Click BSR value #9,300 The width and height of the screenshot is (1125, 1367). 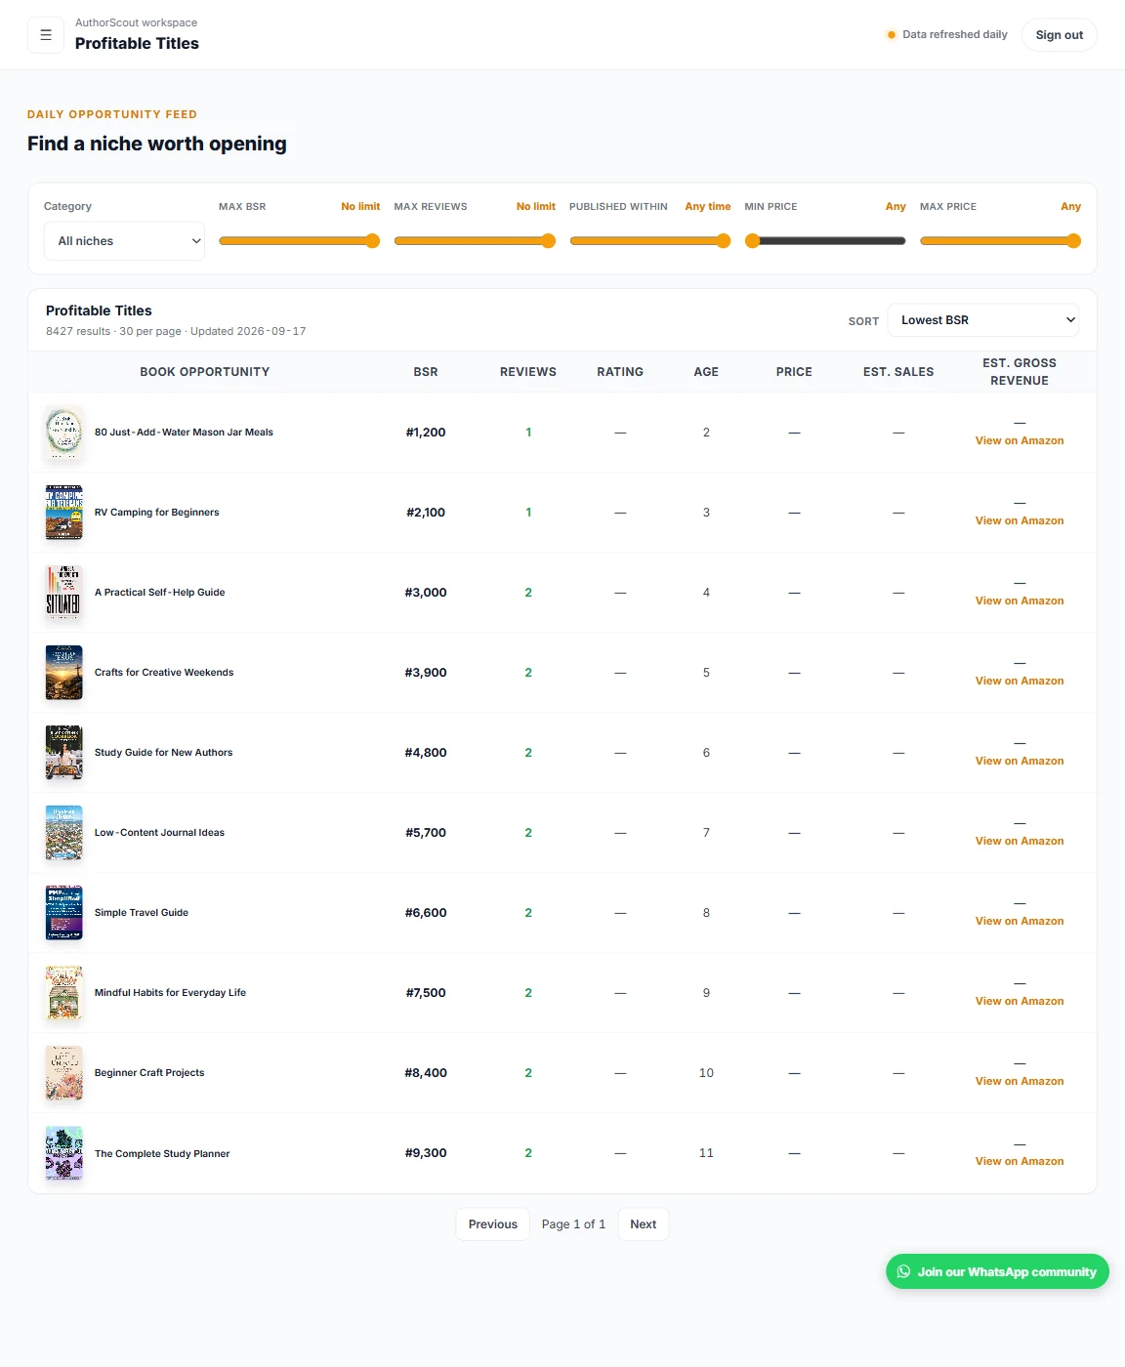click(x=426, y=1153)
